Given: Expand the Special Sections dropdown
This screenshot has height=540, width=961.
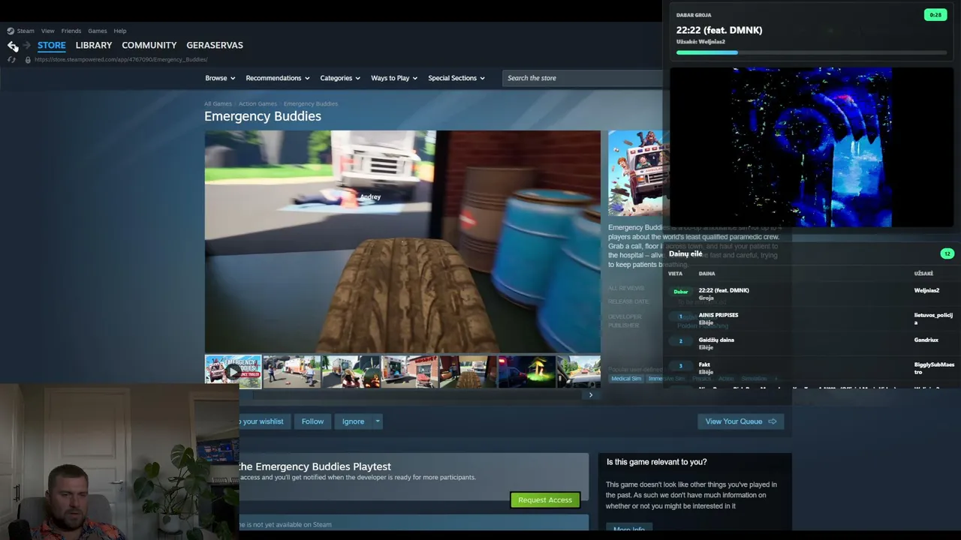Looking at the screenshot, I should [x=456, y=78].
